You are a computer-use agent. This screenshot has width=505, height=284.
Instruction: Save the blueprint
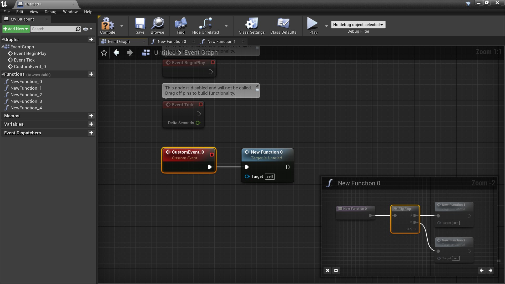coord(140,26)
